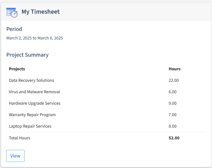The width and height of the screenshot is (212, 168).
Task: Select the My Timesheet heading text
Action: 41,12
